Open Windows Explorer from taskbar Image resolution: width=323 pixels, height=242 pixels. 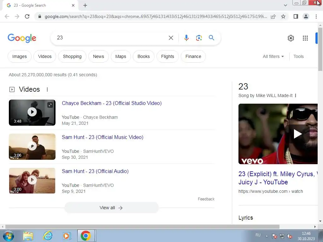[28, 236]
